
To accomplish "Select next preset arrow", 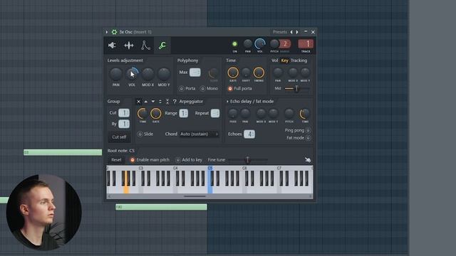I will (x=297, y=32).
